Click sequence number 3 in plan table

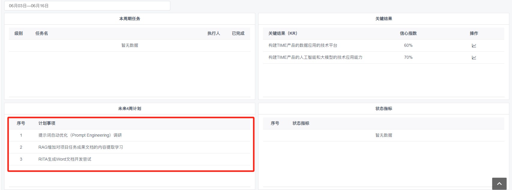coord(21,159)
